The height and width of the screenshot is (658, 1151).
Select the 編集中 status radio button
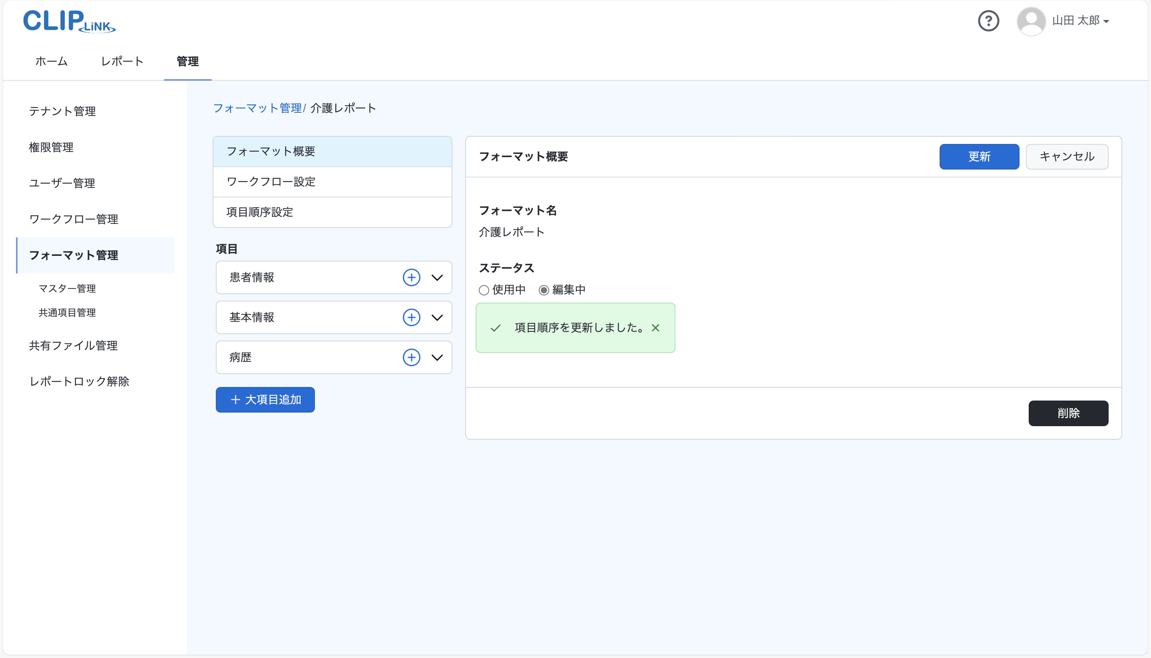coord(544,290)
